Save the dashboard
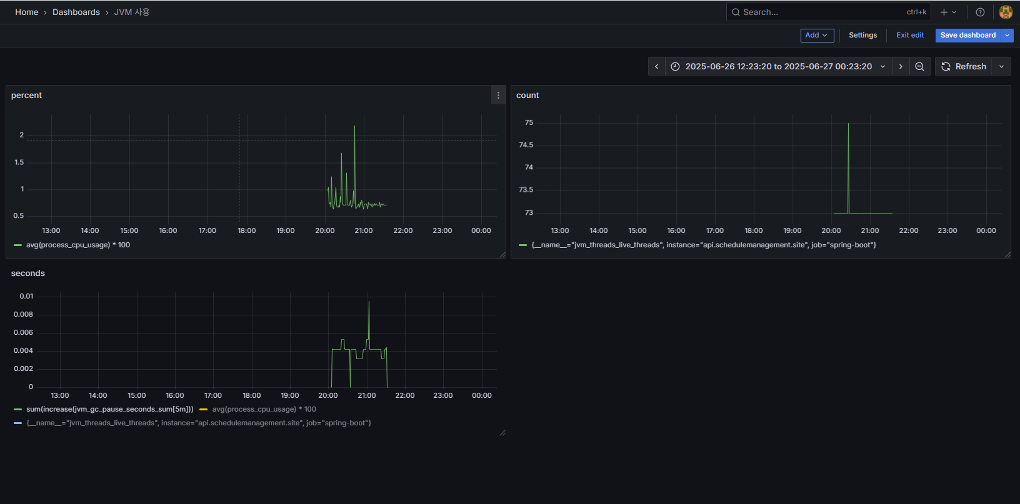This screenshot has width=1020, height=504. [x=967, y=35]
